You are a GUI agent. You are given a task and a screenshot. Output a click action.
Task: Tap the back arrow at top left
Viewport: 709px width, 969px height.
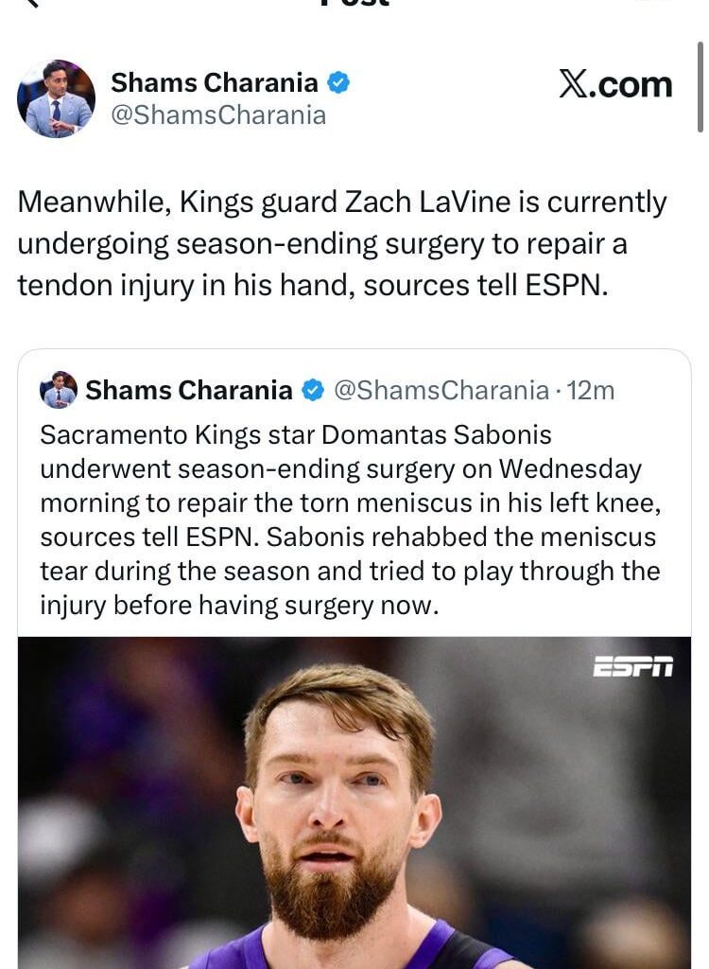point(32,3)
